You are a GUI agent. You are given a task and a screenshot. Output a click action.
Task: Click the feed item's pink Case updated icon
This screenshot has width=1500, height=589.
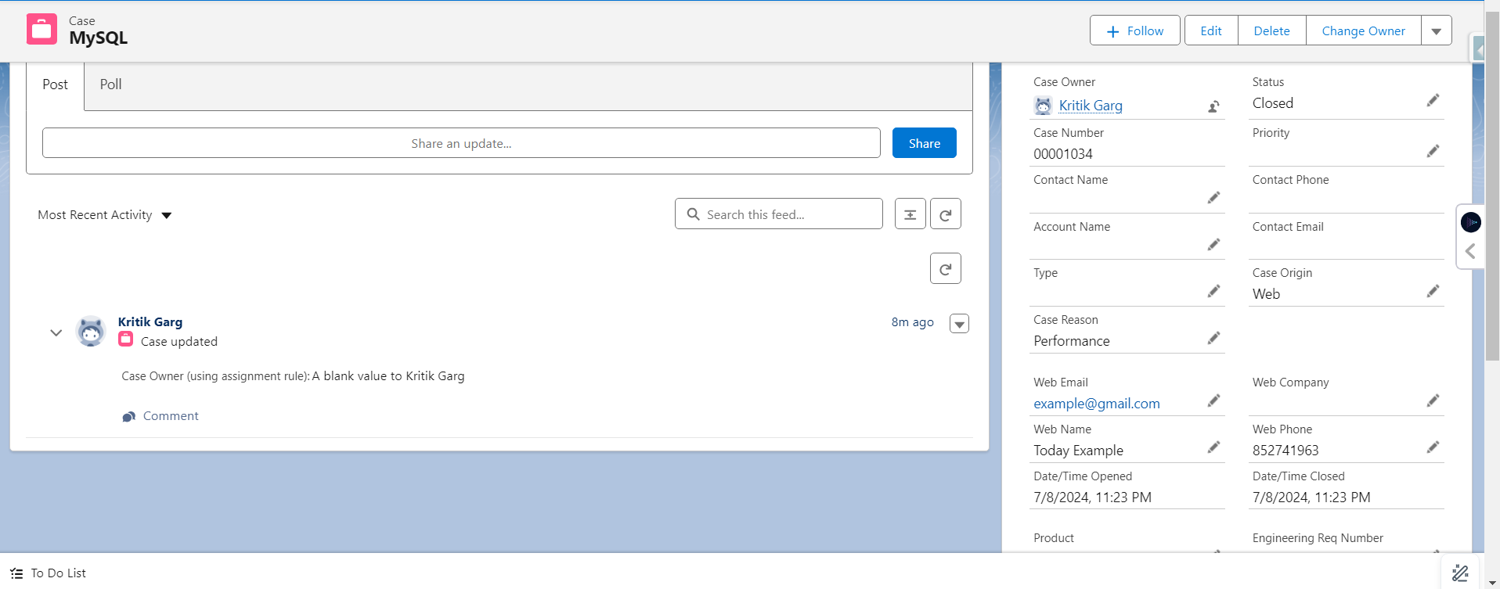click(125, 339)
